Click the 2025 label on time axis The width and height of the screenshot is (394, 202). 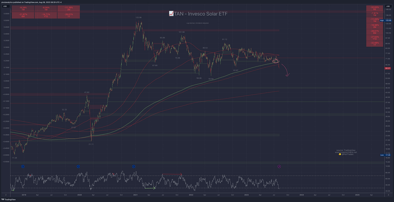coord(357,195)
